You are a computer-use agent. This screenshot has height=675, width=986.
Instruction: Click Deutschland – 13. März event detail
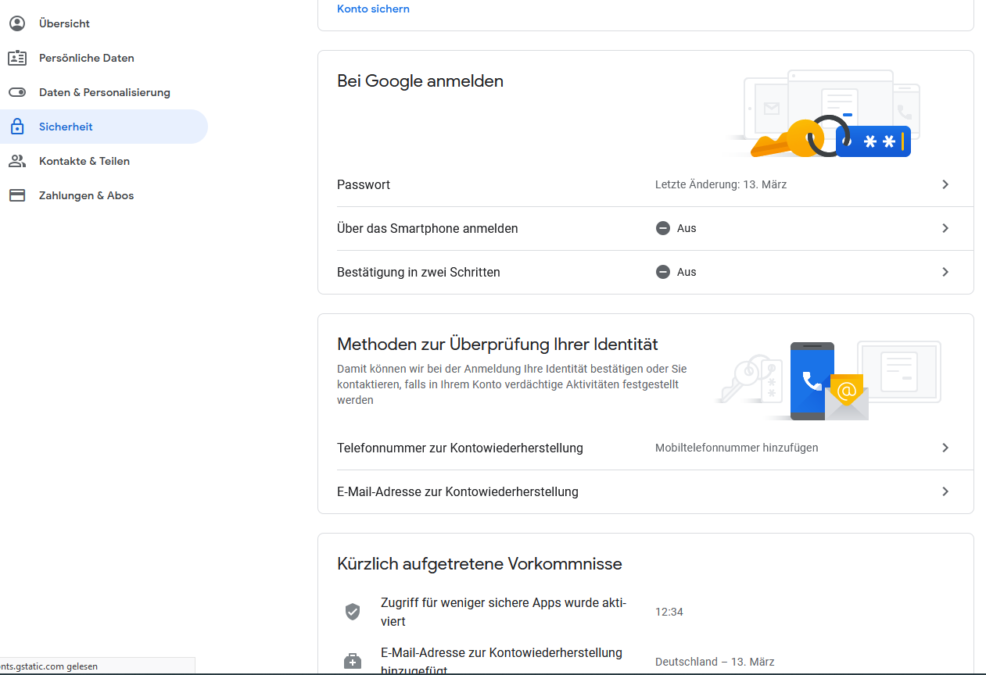(715, 662)
